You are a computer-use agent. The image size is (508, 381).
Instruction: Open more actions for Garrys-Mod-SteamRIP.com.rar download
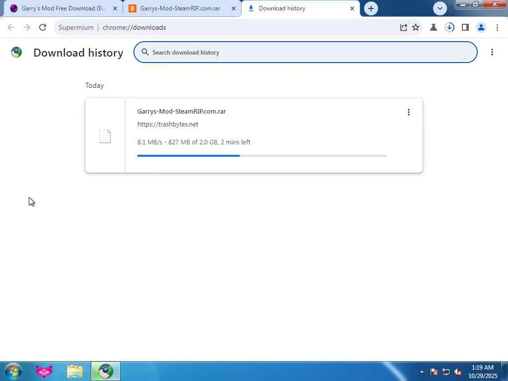coord(409,112)
